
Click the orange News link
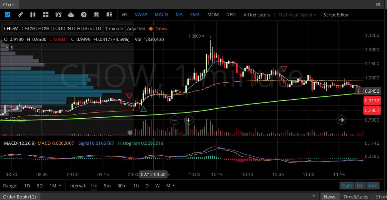pos(161,28)
